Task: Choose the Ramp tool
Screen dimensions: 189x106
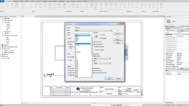Action: tap(69, 6)
